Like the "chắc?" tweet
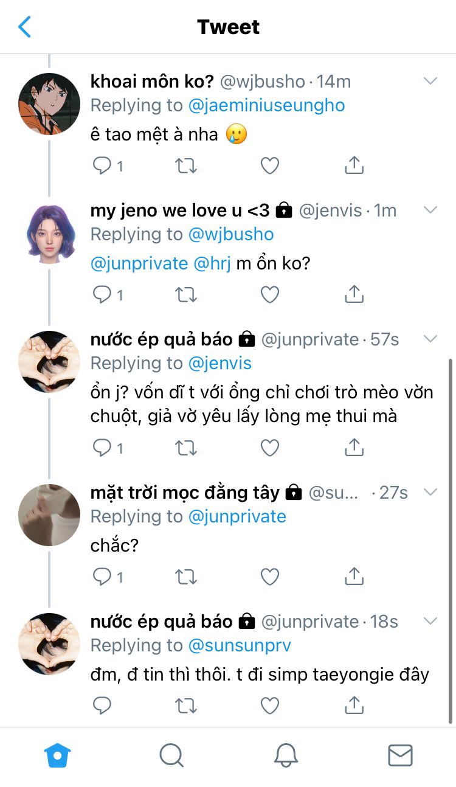 point(269,577)
